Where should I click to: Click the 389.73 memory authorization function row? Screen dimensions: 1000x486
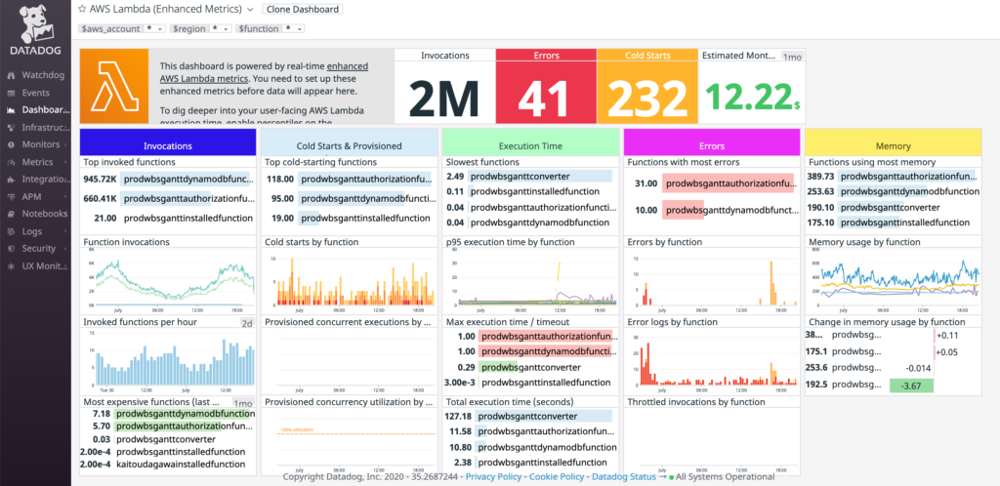pos(893,176)
